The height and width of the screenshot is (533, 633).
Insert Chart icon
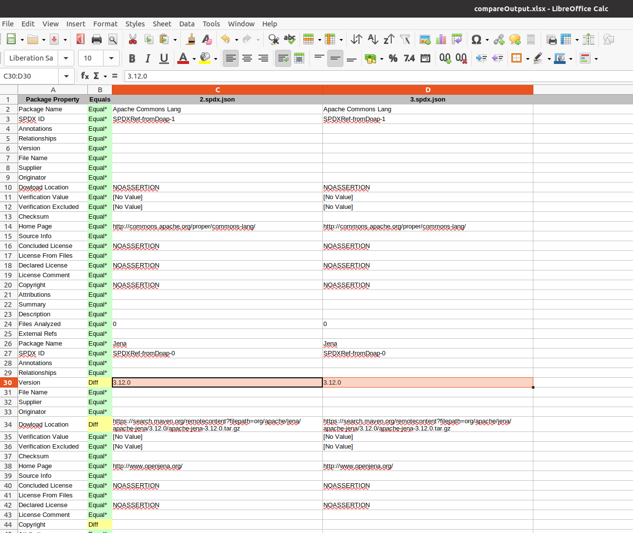441,40
